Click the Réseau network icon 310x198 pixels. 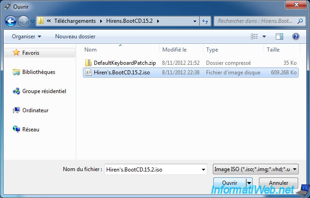(x=16, y=129)
